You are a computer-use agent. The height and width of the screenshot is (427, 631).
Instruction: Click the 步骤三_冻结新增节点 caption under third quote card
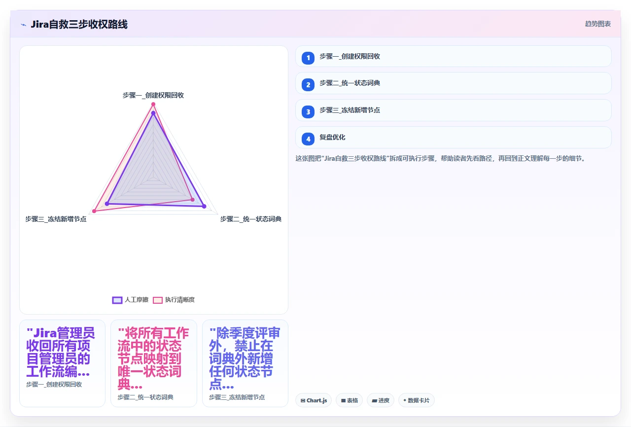[237, 397]
